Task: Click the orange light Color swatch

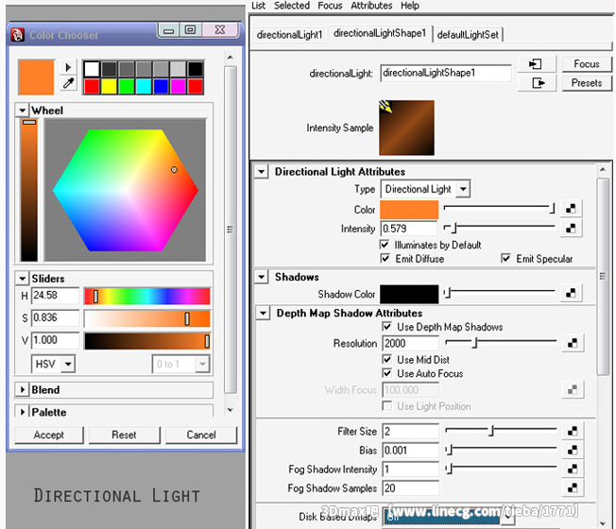Action: pos(409,210)
